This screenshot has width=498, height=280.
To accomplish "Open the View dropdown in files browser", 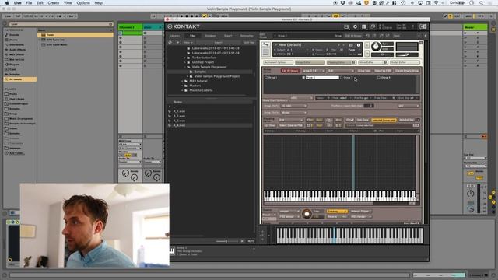I will coord(188,42).
